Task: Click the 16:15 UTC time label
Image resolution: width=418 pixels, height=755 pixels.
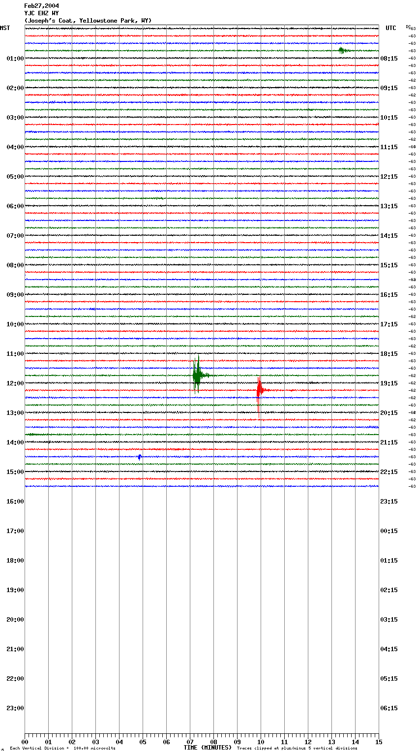Action: point(389,295)
